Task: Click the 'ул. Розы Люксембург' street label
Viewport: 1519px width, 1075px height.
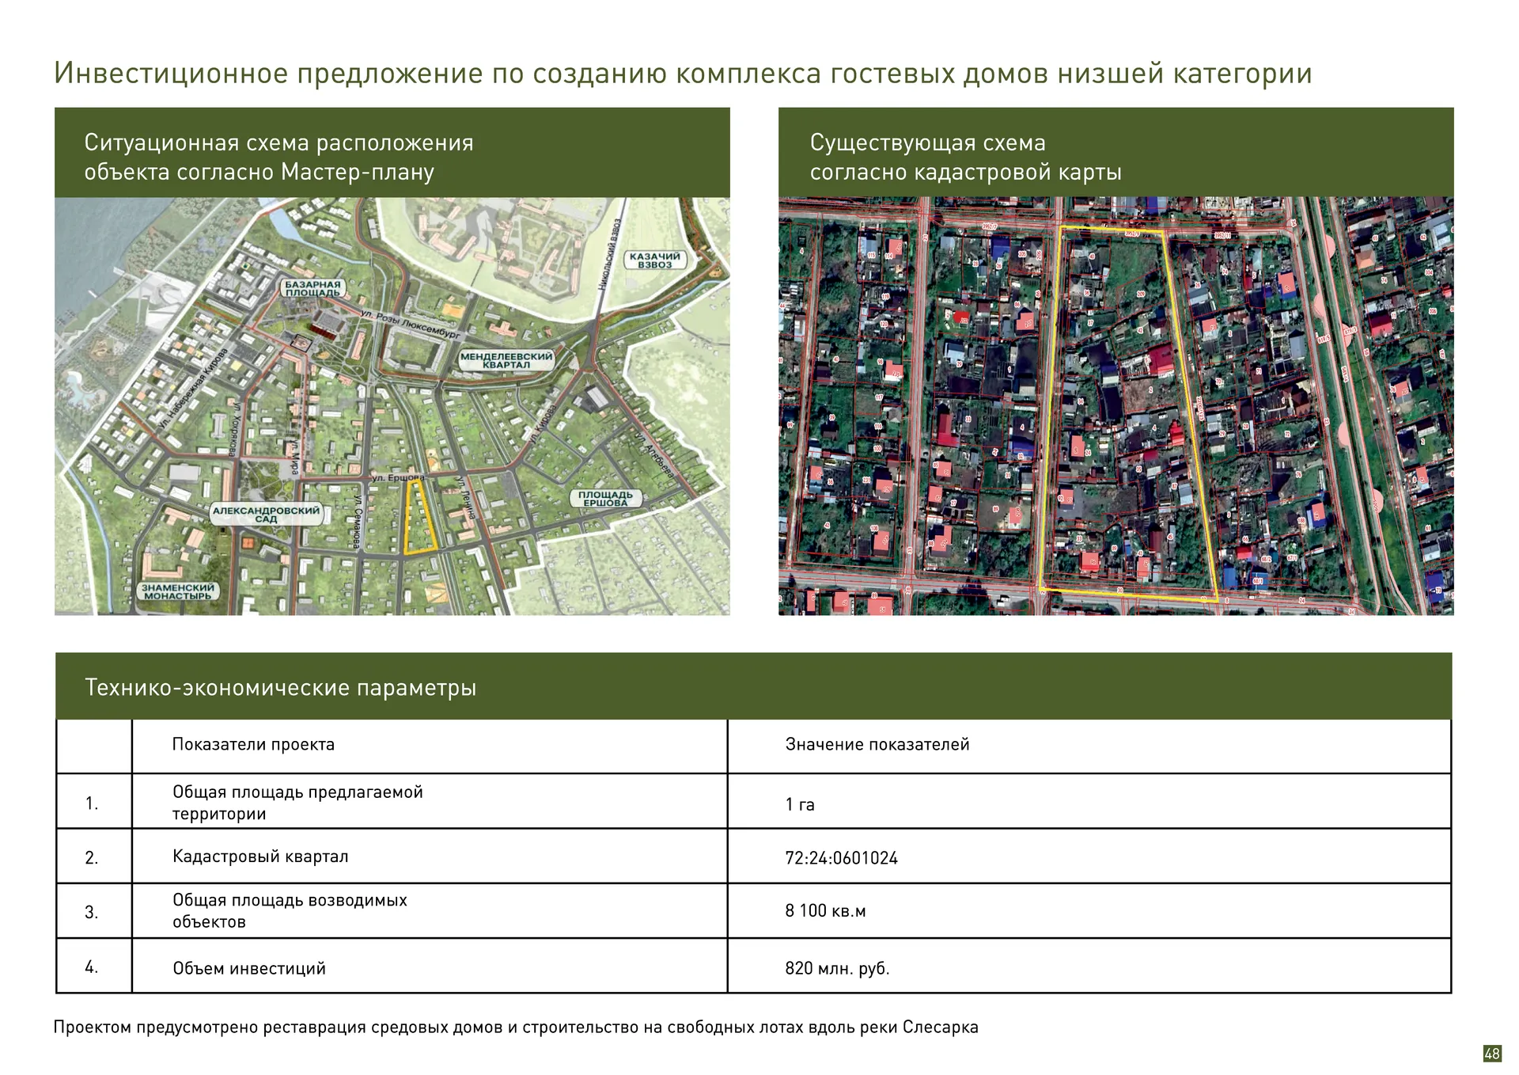Action: (410, 325)
